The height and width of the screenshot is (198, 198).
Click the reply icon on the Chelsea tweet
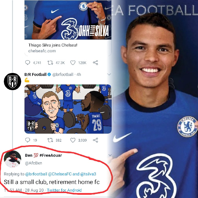(x=28, y=63)
